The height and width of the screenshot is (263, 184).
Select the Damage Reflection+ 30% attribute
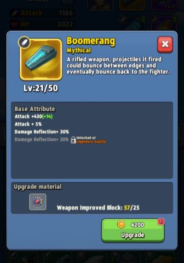pyautogui.click(x=42, y=131)
